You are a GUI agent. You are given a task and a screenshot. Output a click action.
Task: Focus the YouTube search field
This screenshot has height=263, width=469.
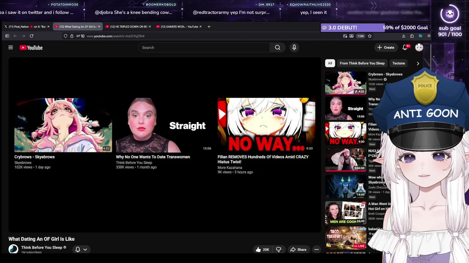(x=204, y=47)
